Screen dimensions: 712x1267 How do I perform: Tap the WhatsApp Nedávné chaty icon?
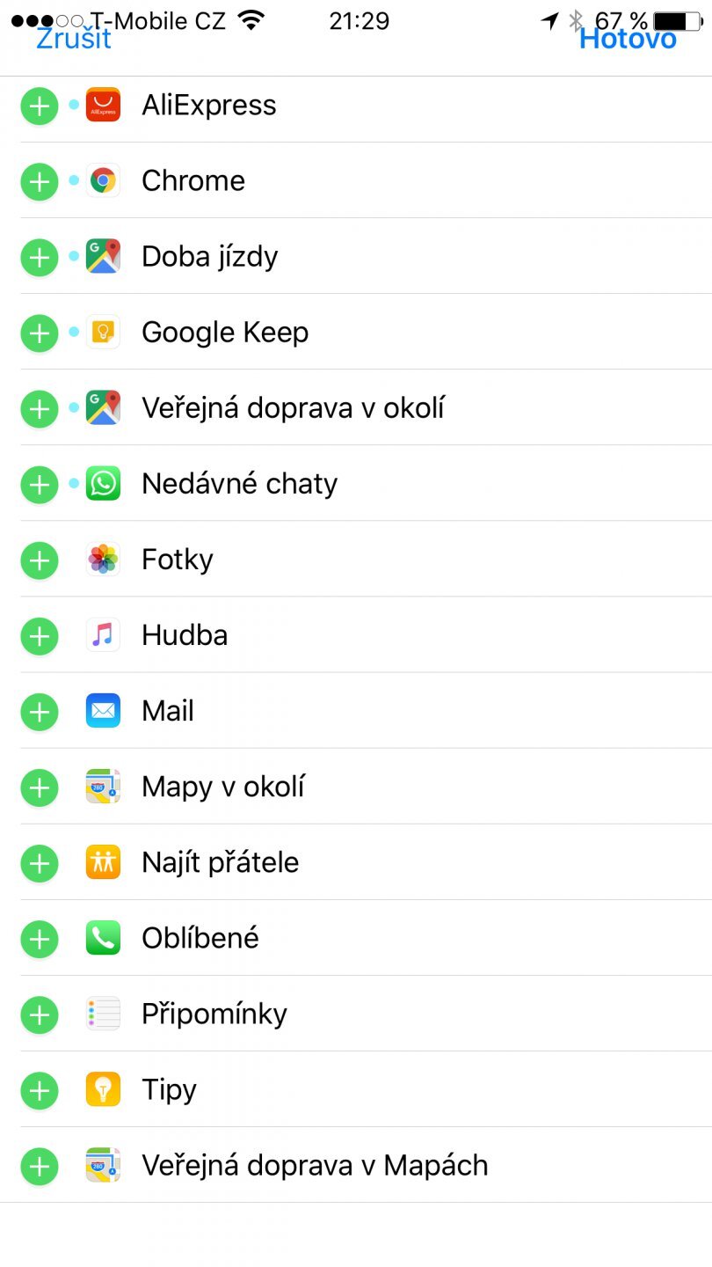103,484
